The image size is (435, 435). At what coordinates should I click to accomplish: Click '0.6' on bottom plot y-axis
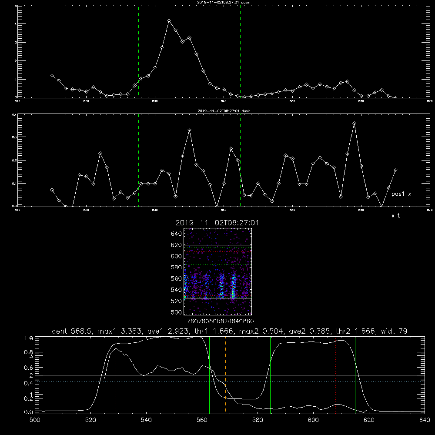(29, 368)
